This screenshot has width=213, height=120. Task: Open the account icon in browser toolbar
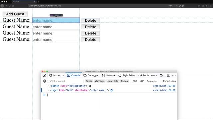[x=206, y=6]
